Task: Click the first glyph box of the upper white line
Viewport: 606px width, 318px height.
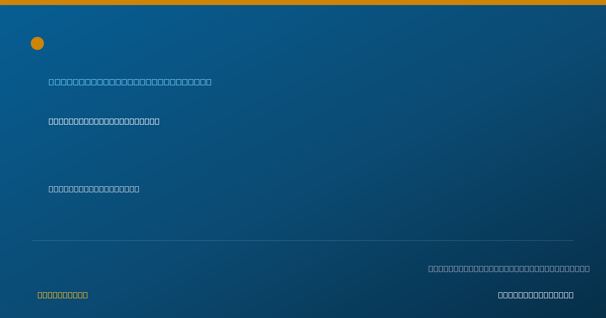Action: click(x=51, y=121)
